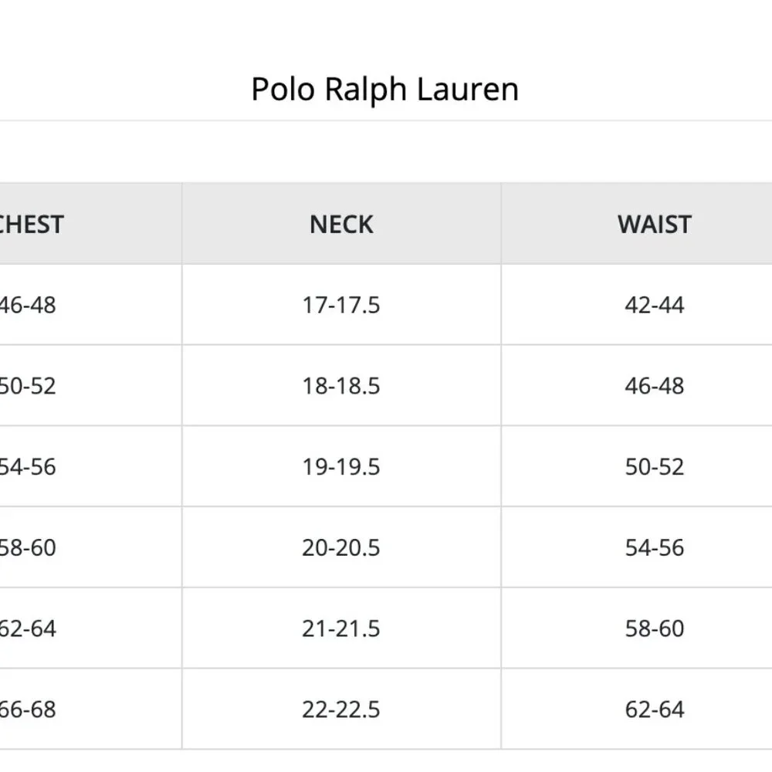The image size is (772, 772).
Task: Click waist size 42-44 cell
Action: coord(637,305)
